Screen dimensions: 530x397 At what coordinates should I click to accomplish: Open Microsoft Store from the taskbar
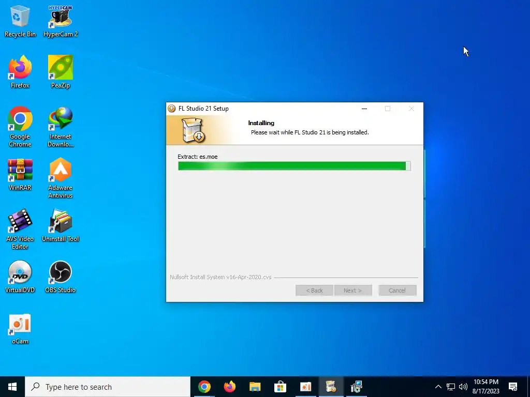(280, 387)
